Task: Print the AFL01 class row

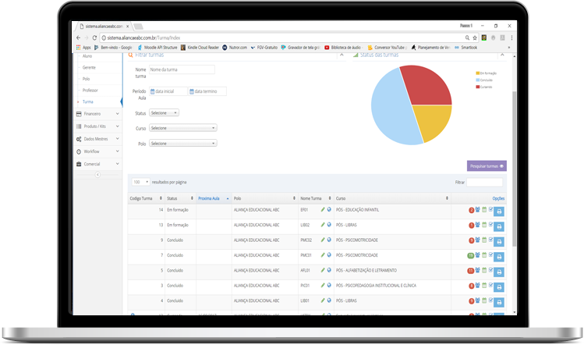Action: point(499,272)
